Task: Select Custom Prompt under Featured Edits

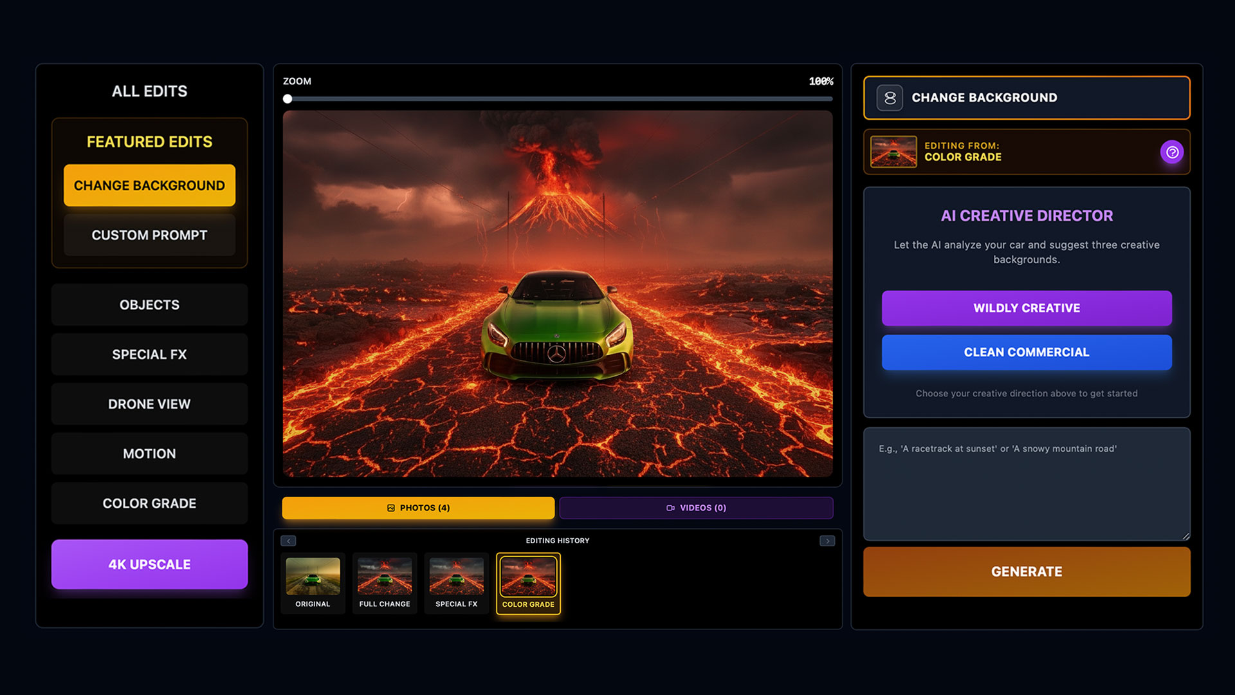Action: (x=149, y=235)
